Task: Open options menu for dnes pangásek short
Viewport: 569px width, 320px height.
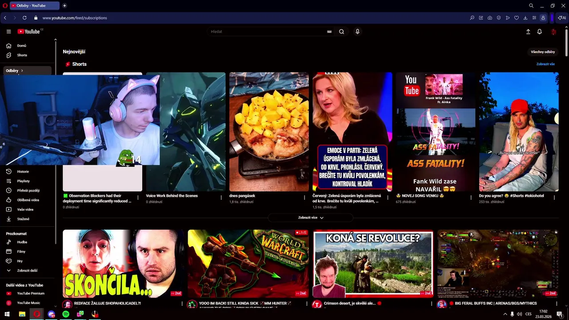Action: click(305, 197)
